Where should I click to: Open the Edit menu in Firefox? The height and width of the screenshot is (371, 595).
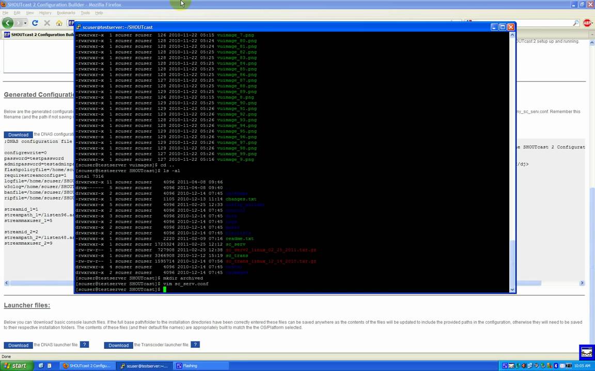17,13
